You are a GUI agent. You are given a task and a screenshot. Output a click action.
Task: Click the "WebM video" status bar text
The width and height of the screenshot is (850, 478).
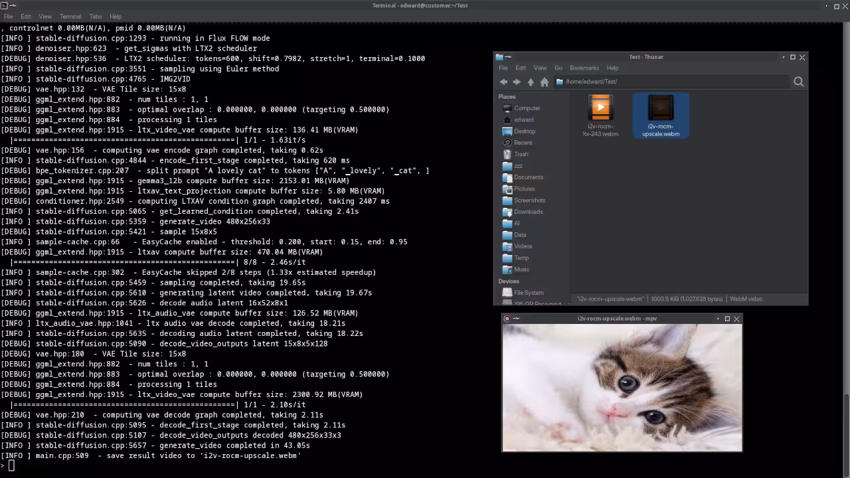[746, 299]
